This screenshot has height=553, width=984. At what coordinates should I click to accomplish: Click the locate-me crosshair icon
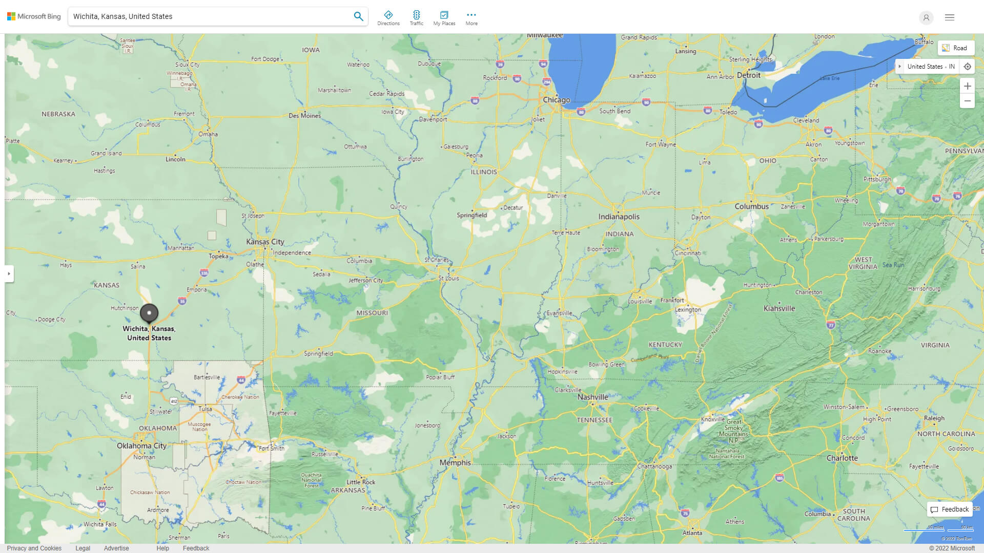968,67
